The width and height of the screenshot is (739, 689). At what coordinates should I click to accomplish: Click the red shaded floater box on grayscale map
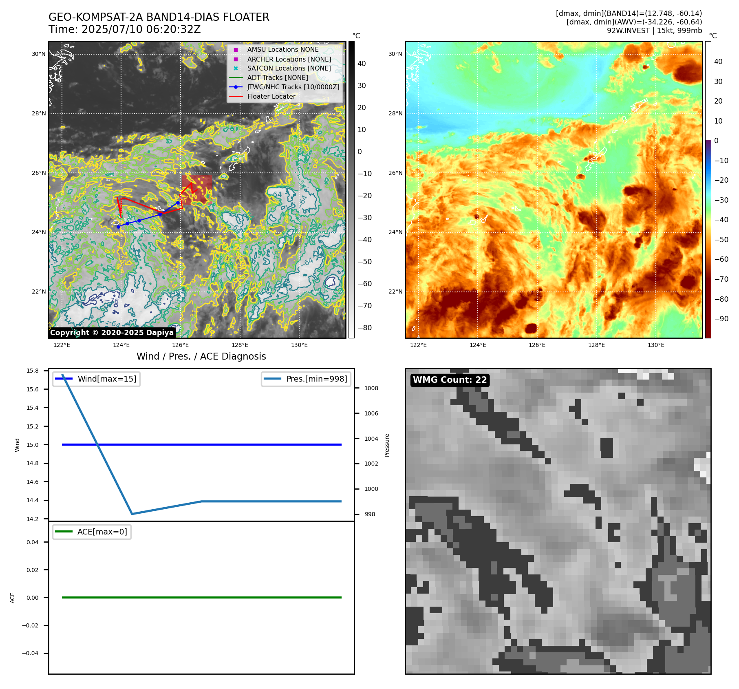[x=197, y=190]
